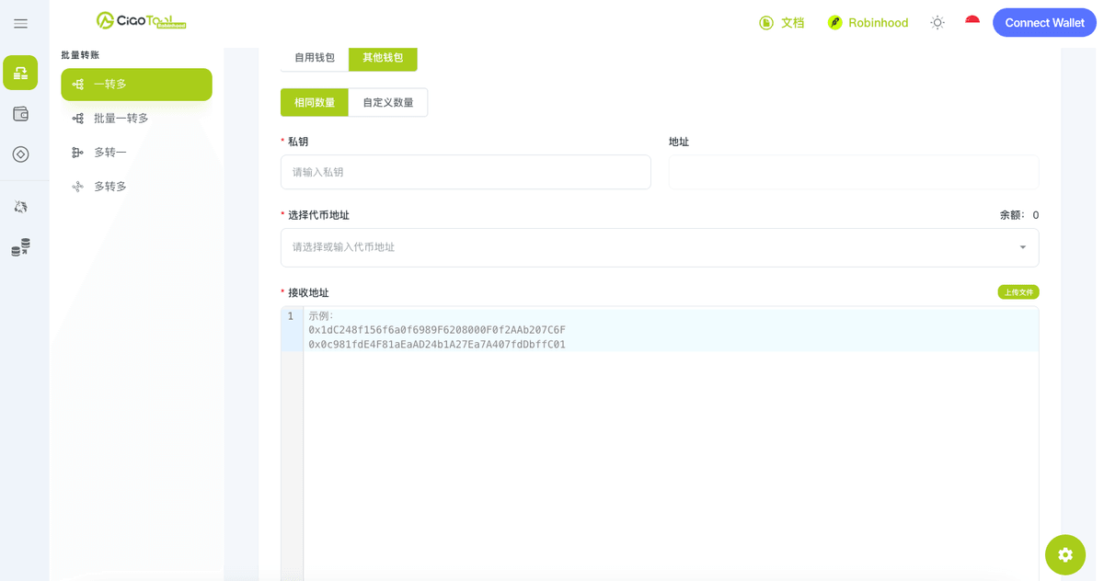Toggle light theme sun icon
This screenshot has width=1104, height=581.
coord(937,23)
